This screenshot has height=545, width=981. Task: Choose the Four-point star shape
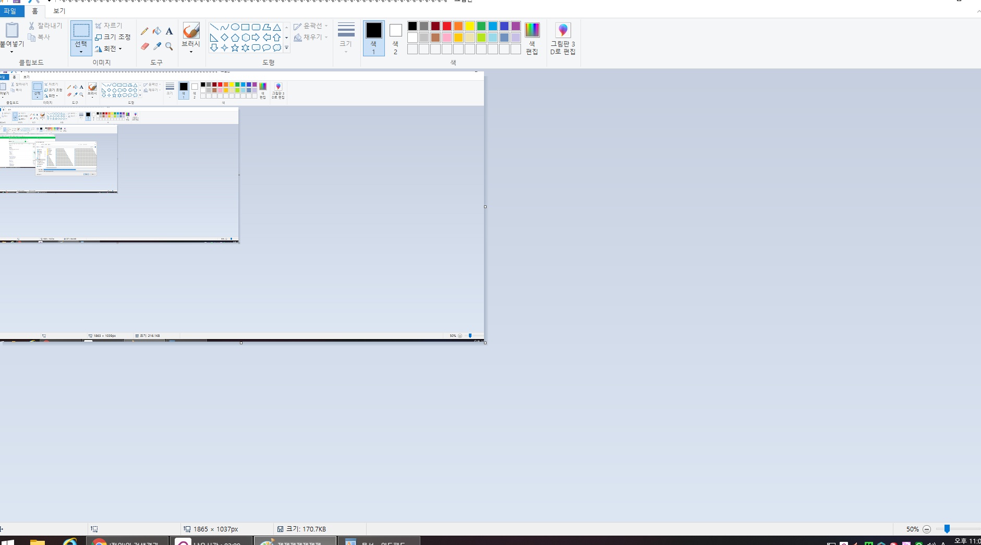coord(224,48)
